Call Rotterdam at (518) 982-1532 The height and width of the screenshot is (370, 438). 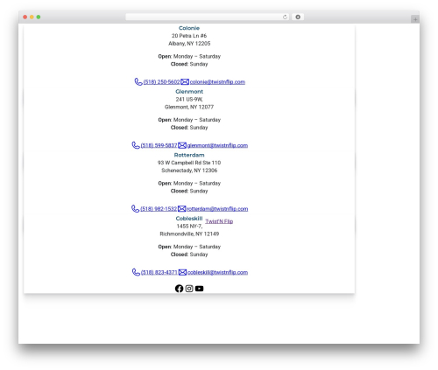coord(159,209)
